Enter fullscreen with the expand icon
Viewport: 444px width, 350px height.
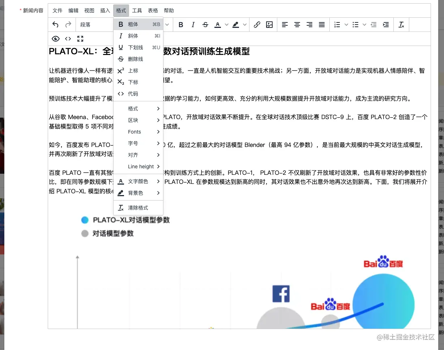pyautogui.click(x=80, y=39)
